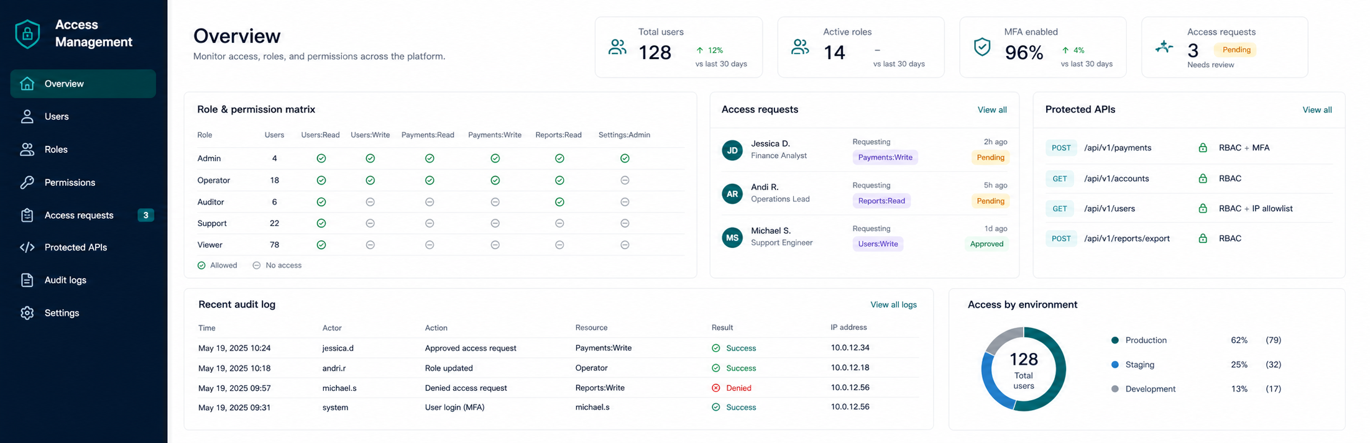Image resolution: width=1370 pixels, height=443 pixels.
Task: Click the lock icon for /api/v1/users
Action: [1203, 208]
